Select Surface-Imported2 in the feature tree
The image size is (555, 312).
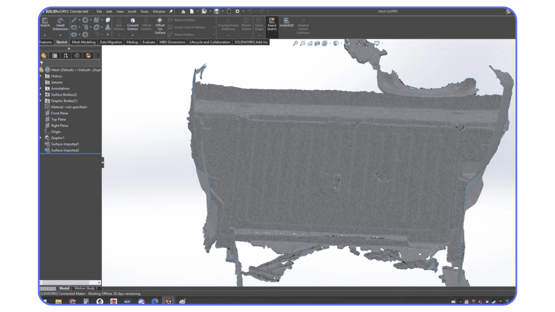pos(65,150)
